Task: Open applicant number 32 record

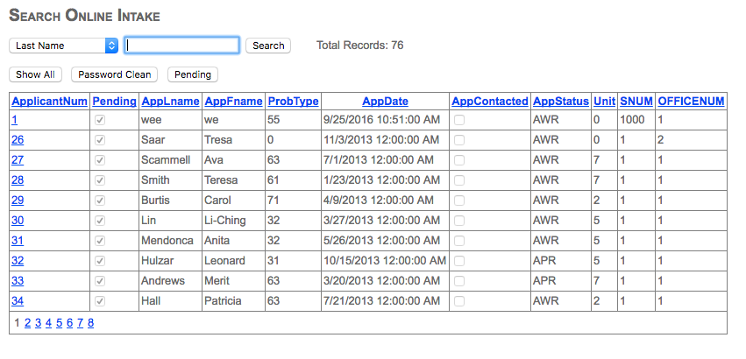Action: 18,261
